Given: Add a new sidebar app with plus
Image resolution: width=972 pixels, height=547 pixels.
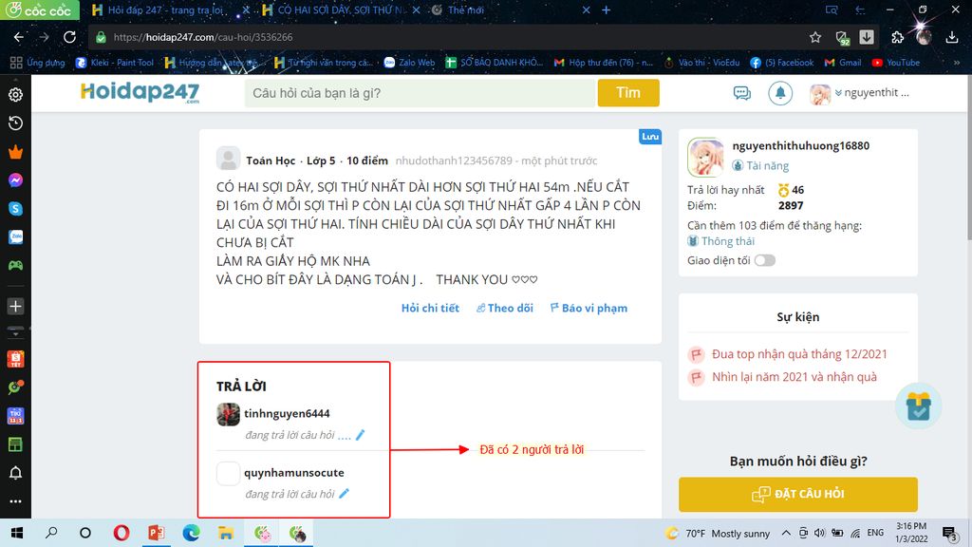Looking at the screenshot, I should point(15,306).
